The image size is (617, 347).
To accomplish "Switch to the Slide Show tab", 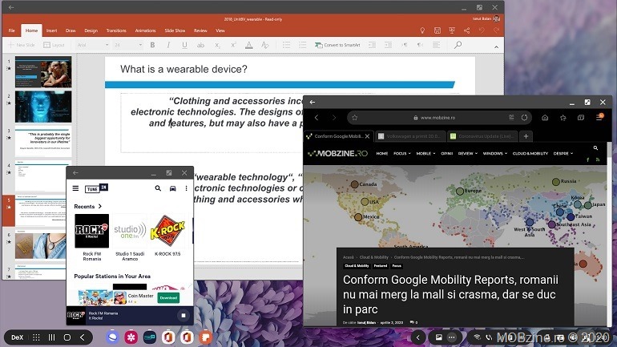I will 175,30.
